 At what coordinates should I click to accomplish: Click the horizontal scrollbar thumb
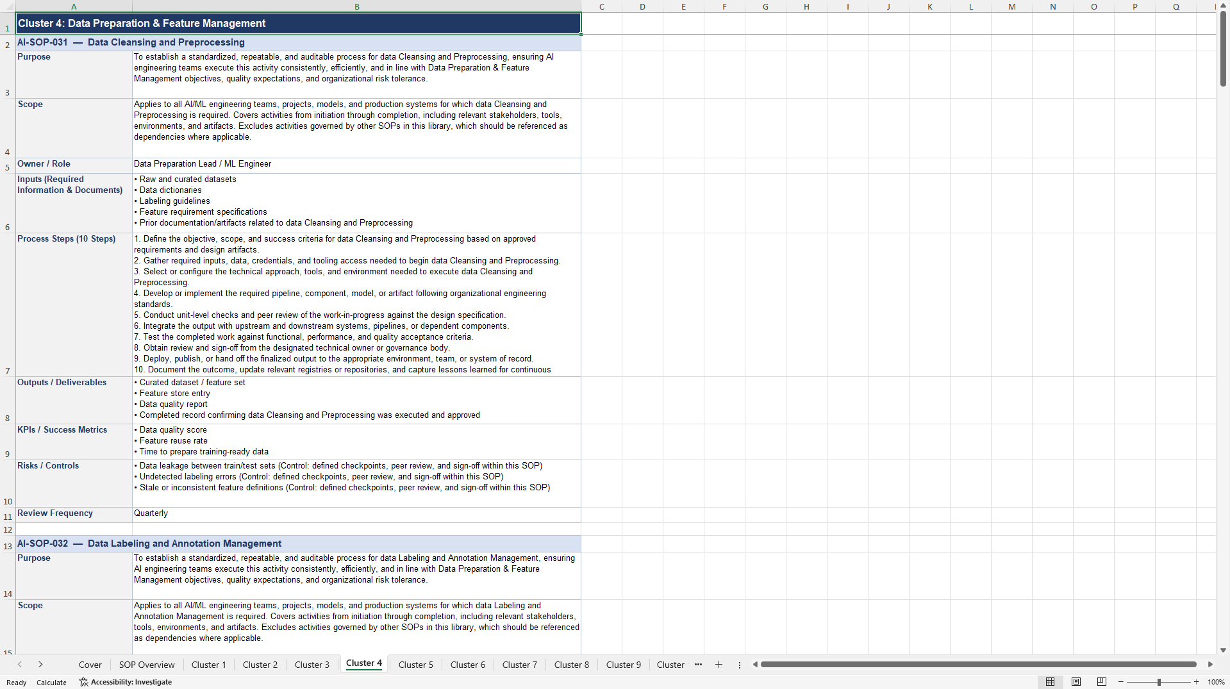[978, 665]
